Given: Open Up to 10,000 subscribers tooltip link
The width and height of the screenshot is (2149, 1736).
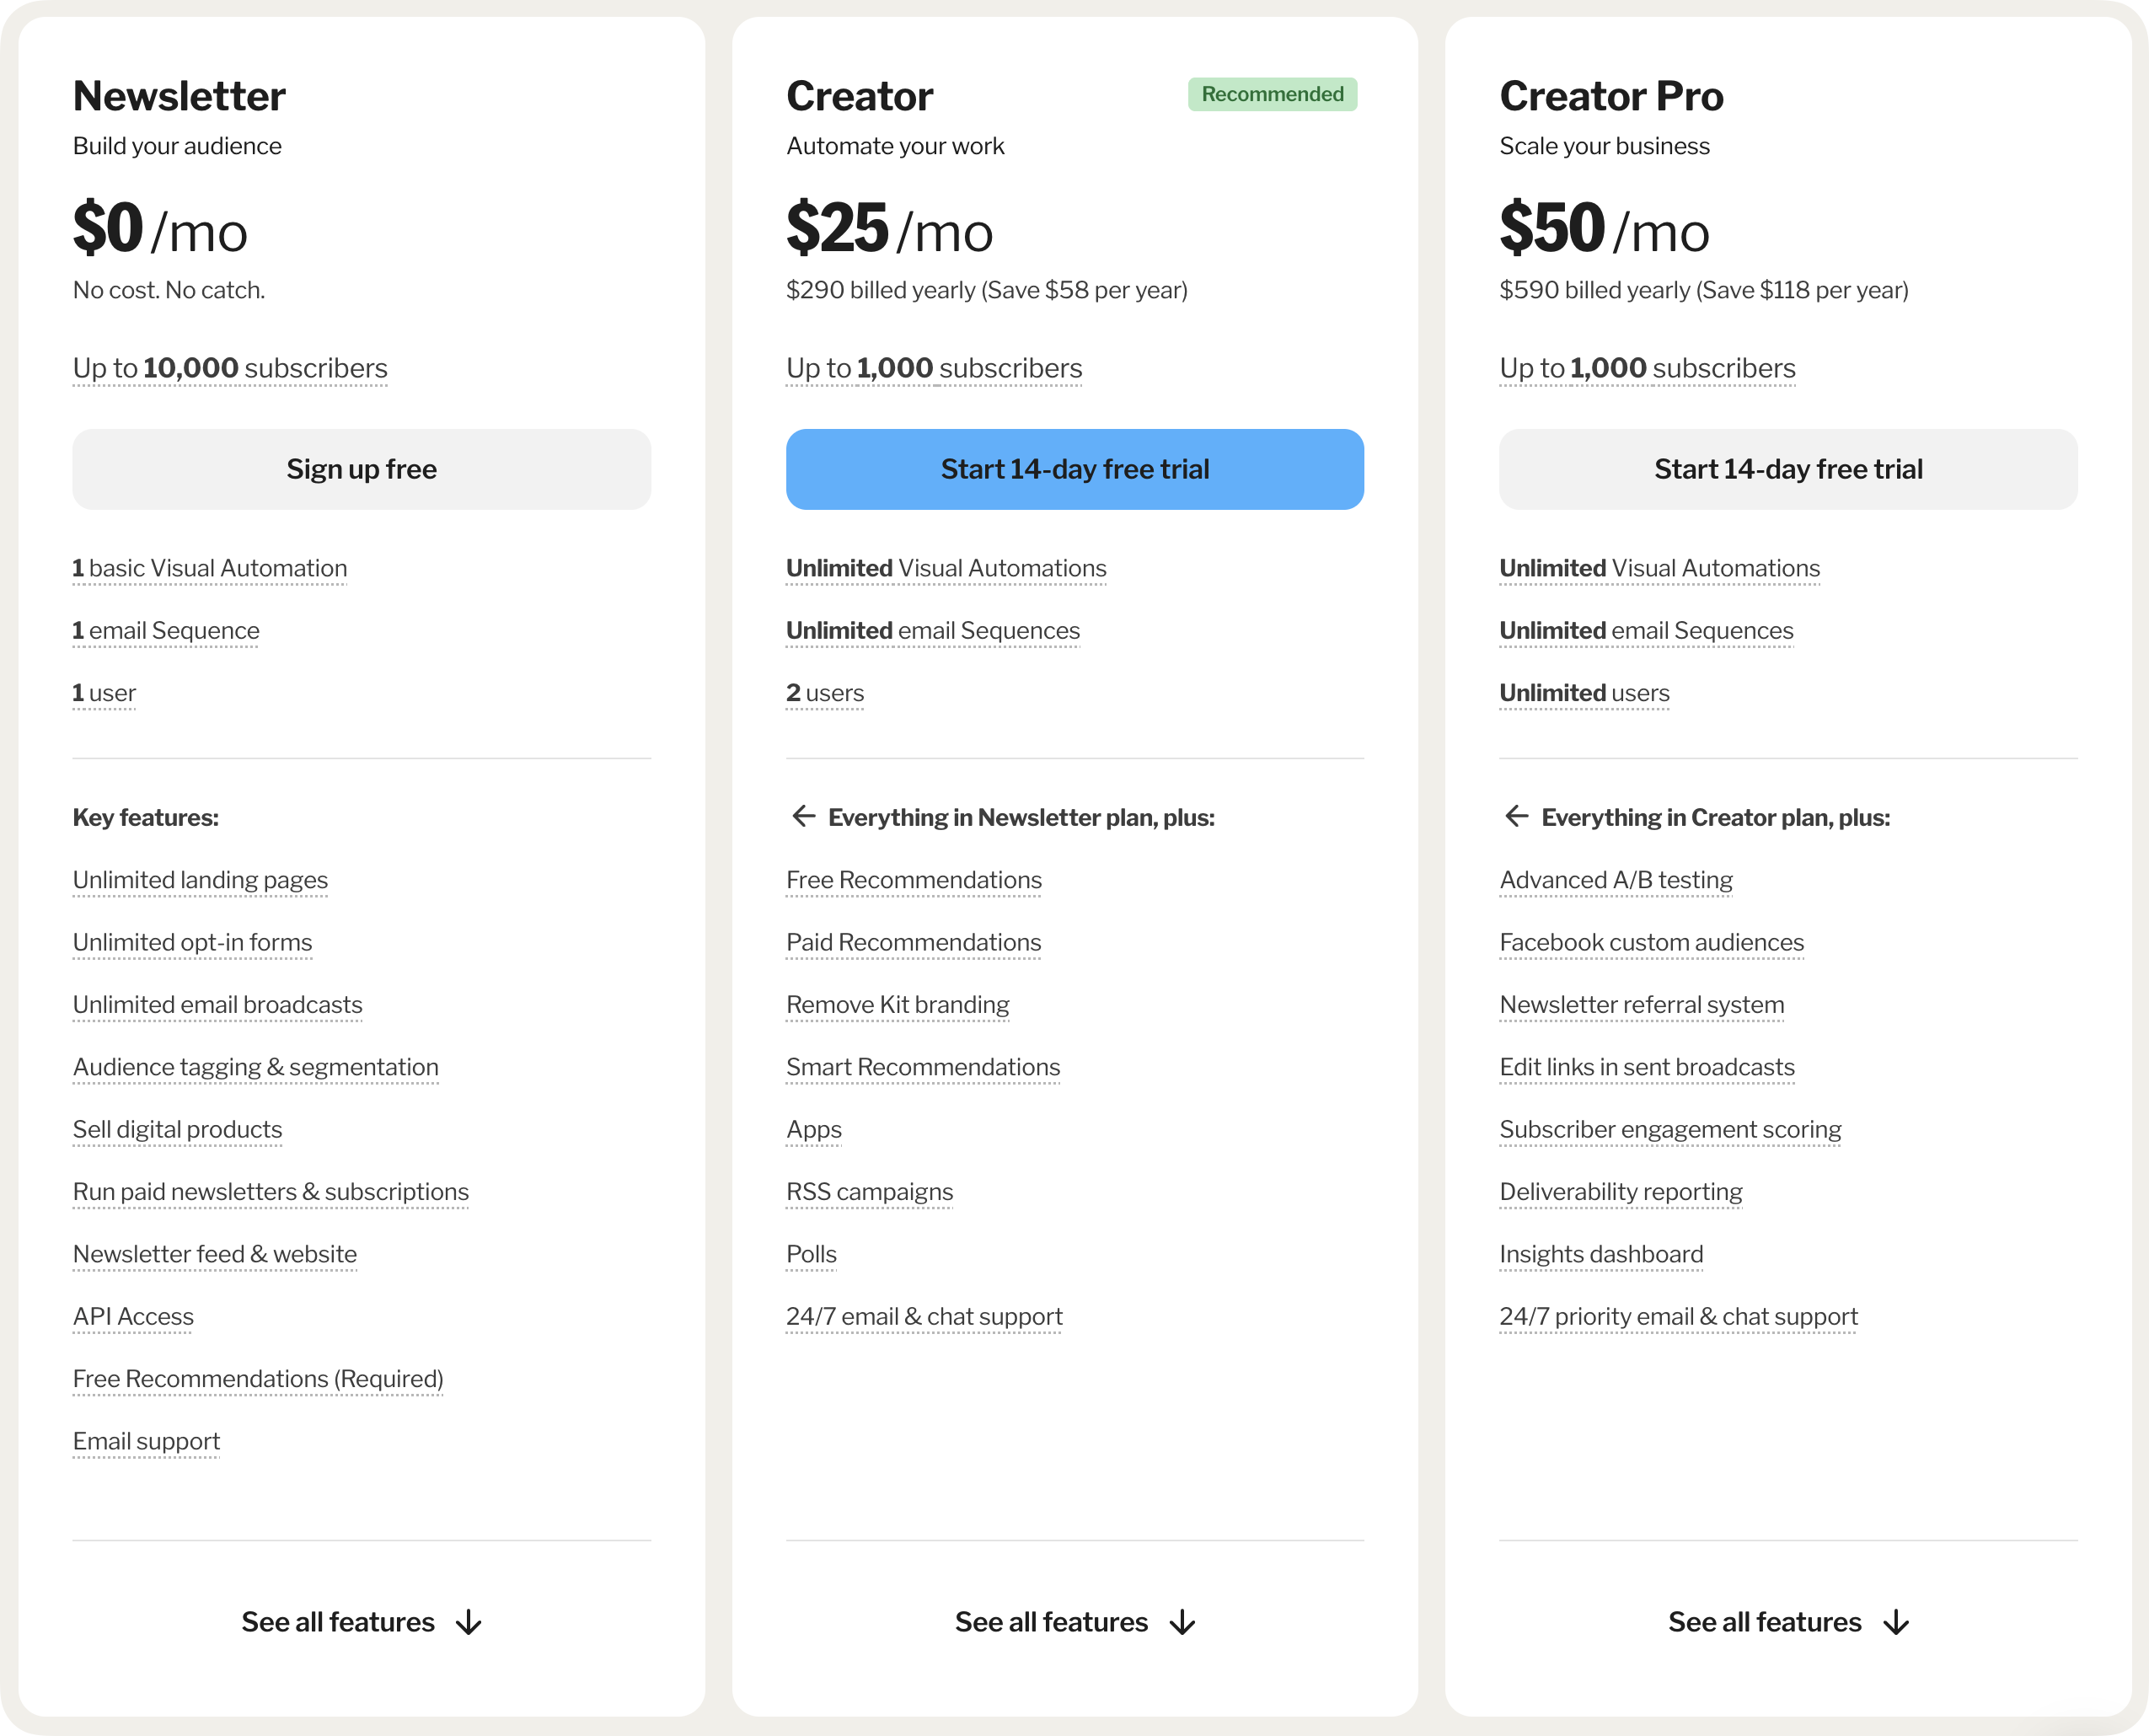Looking at the screenshot, I should [230, 369].
